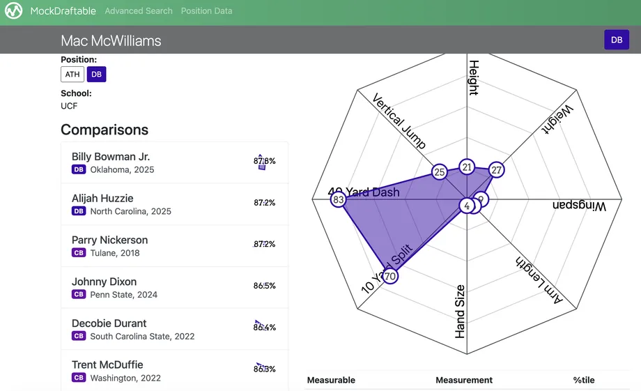Toggle the ATH position button

(72, 75)
